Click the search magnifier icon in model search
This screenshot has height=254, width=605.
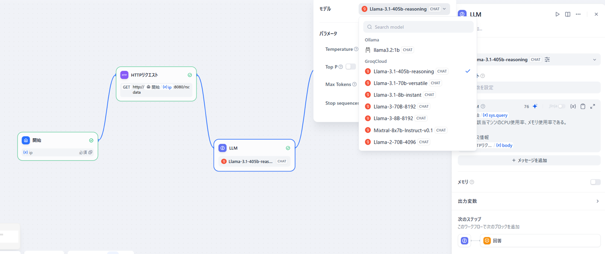370,27
